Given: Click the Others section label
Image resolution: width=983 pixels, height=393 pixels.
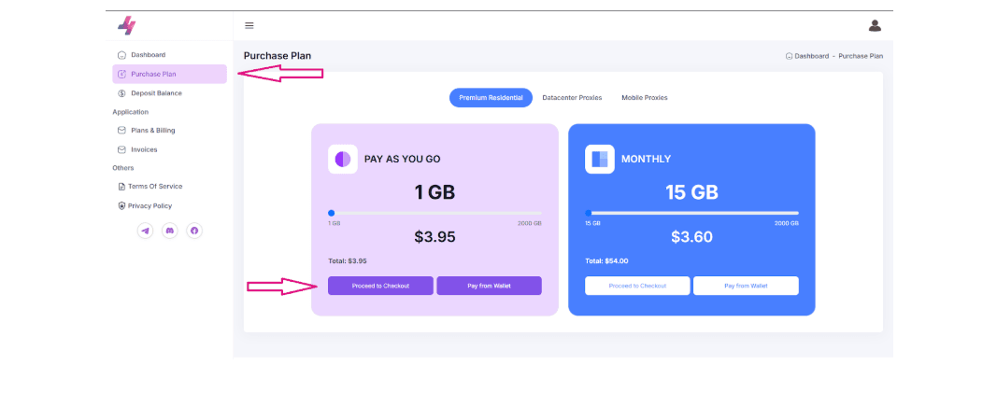Looking at the screenshot, I should (123, 168).
